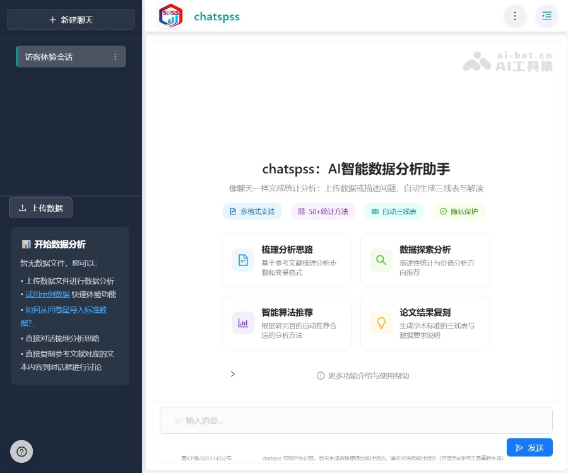The image size is (568, 473).
Task: Click the 上传数据 button
Action: [40, 207]
